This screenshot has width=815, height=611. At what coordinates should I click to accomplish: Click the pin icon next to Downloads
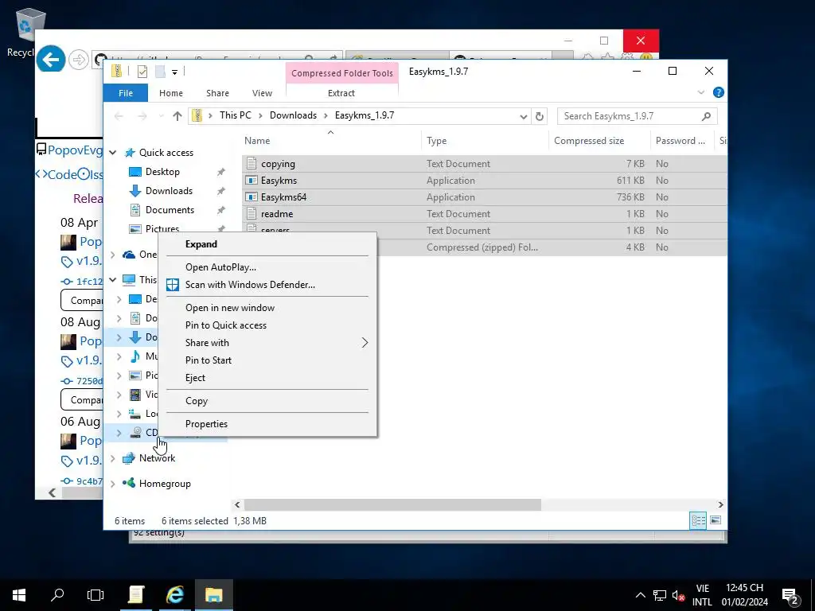click(221, 191)
